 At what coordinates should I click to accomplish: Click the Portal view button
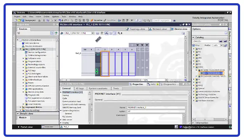tap(25, 127)
